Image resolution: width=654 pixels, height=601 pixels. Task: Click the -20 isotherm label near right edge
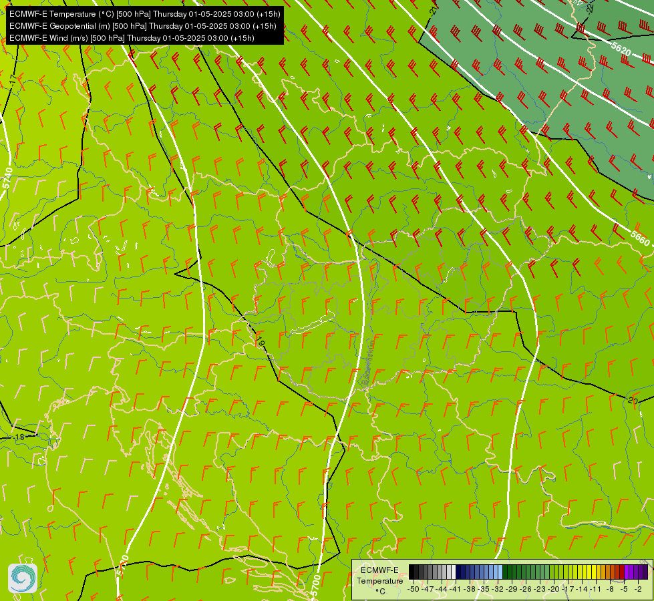coord(633,401)
